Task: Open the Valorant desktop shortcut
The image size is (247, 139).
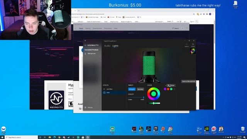Action: (134, 130)
